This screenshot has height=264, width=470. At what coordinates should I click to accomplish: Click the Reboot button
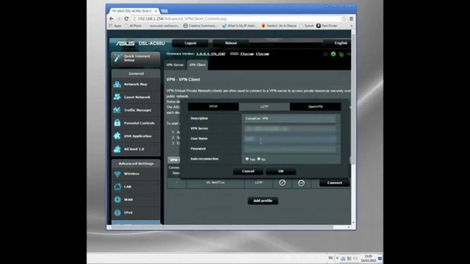(x=231, y=43)
